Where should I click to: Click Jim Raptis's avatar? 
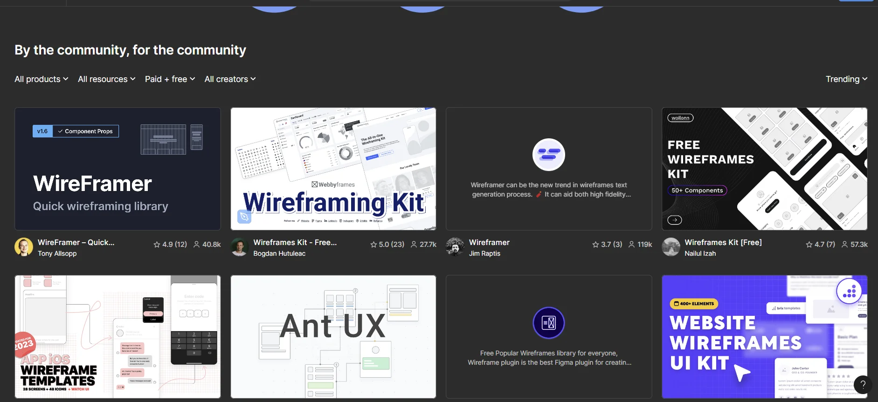pos(455,247)
